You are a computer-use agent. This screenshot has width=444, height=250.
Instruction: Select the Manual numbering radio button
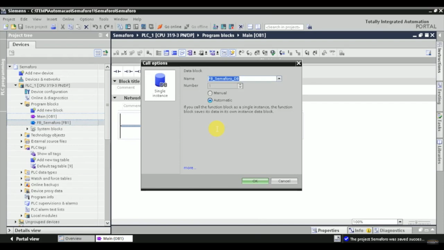tap(210, 93)
